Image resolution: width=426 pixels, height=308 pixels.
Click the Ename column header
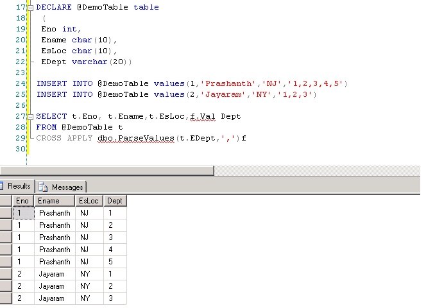tap(54, 201)
